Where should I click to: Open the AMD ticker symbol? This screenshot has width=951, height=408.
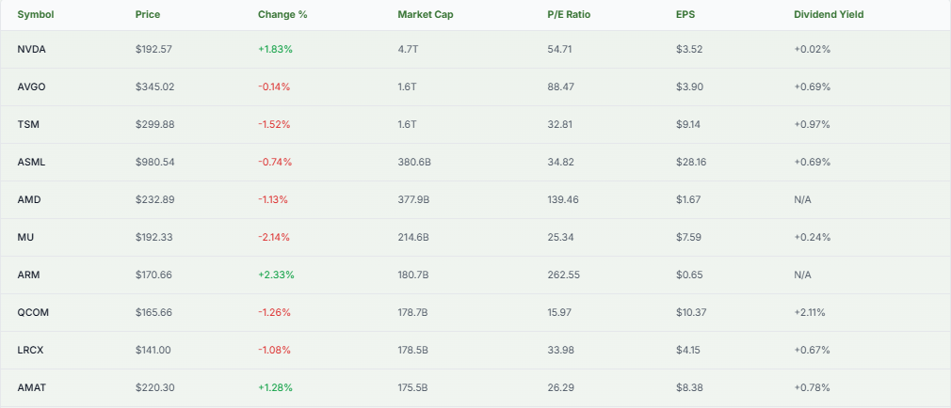point(29,199)
